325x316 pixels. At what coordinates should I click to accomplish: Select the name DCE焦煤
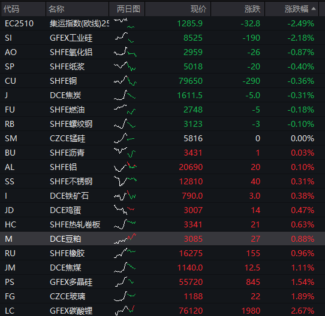point(65,268)
